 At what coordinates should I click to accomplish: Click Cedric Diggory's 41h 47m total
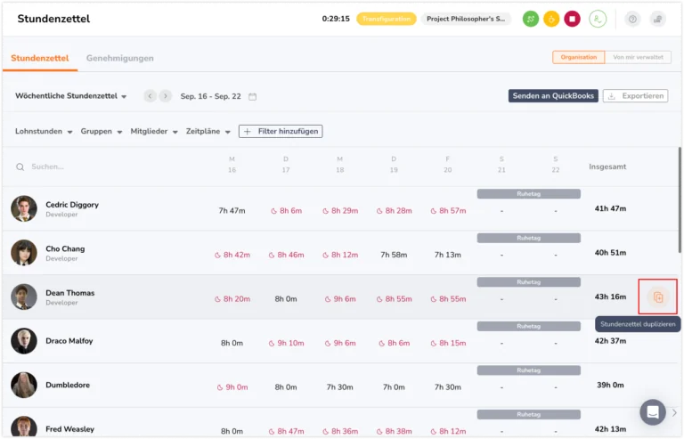[610, 208]
